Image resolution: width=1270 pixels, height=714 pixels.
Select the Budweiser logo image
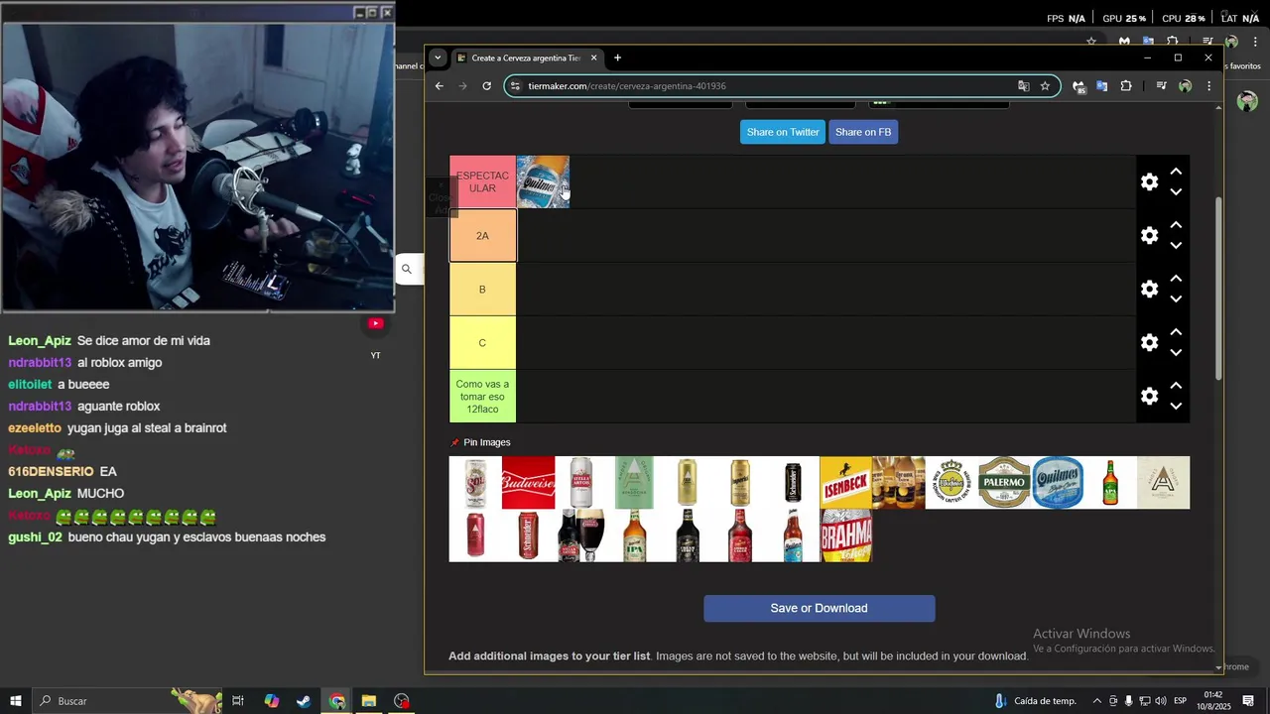pos(529,483)
